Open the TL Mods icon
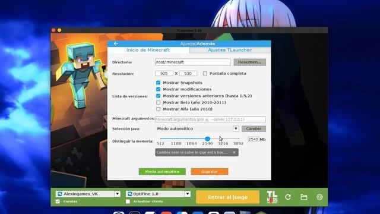Viewport: 380px width, 214px height. click(272, 197)
